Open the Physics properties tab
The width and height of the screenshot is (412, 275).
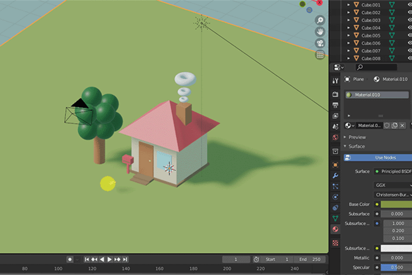335,197
